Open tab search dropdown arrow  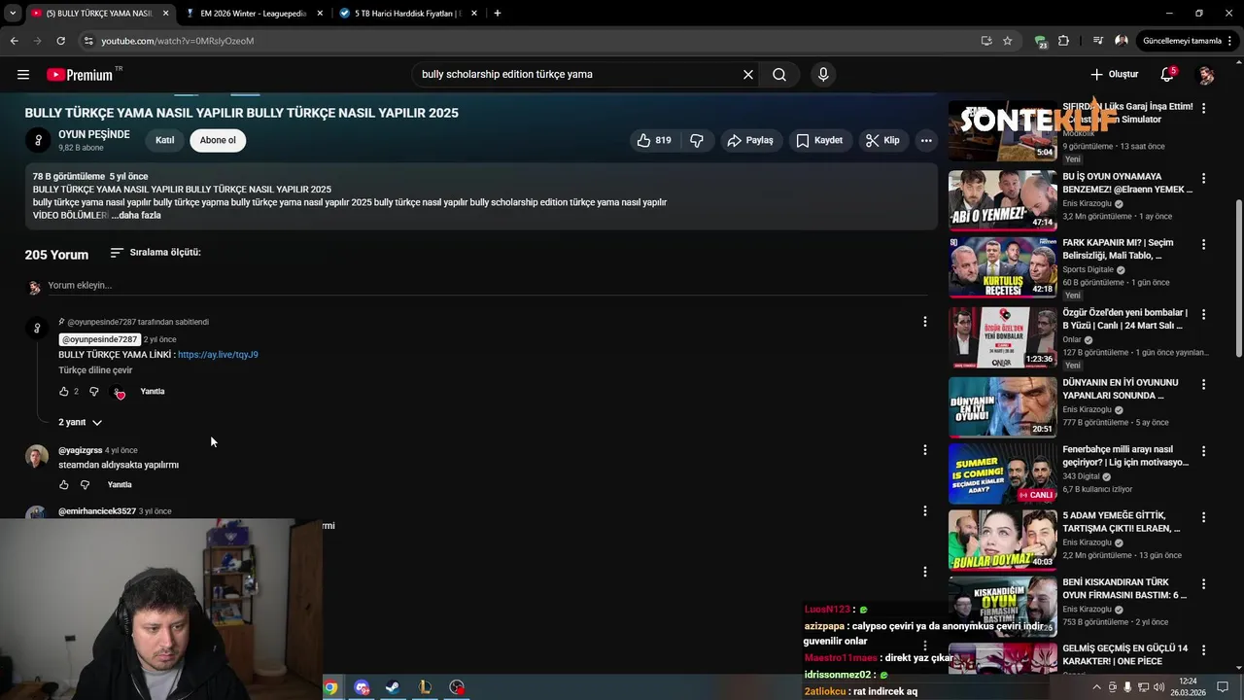coord(13,14)
